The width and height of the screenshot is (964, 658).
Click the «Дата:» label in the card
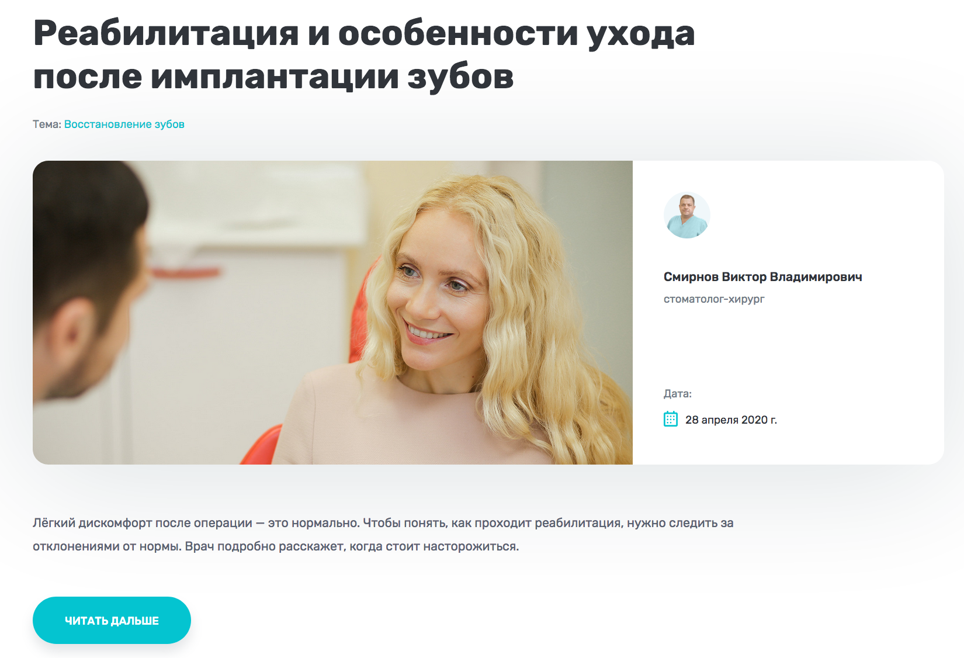(x=678, y=394)
